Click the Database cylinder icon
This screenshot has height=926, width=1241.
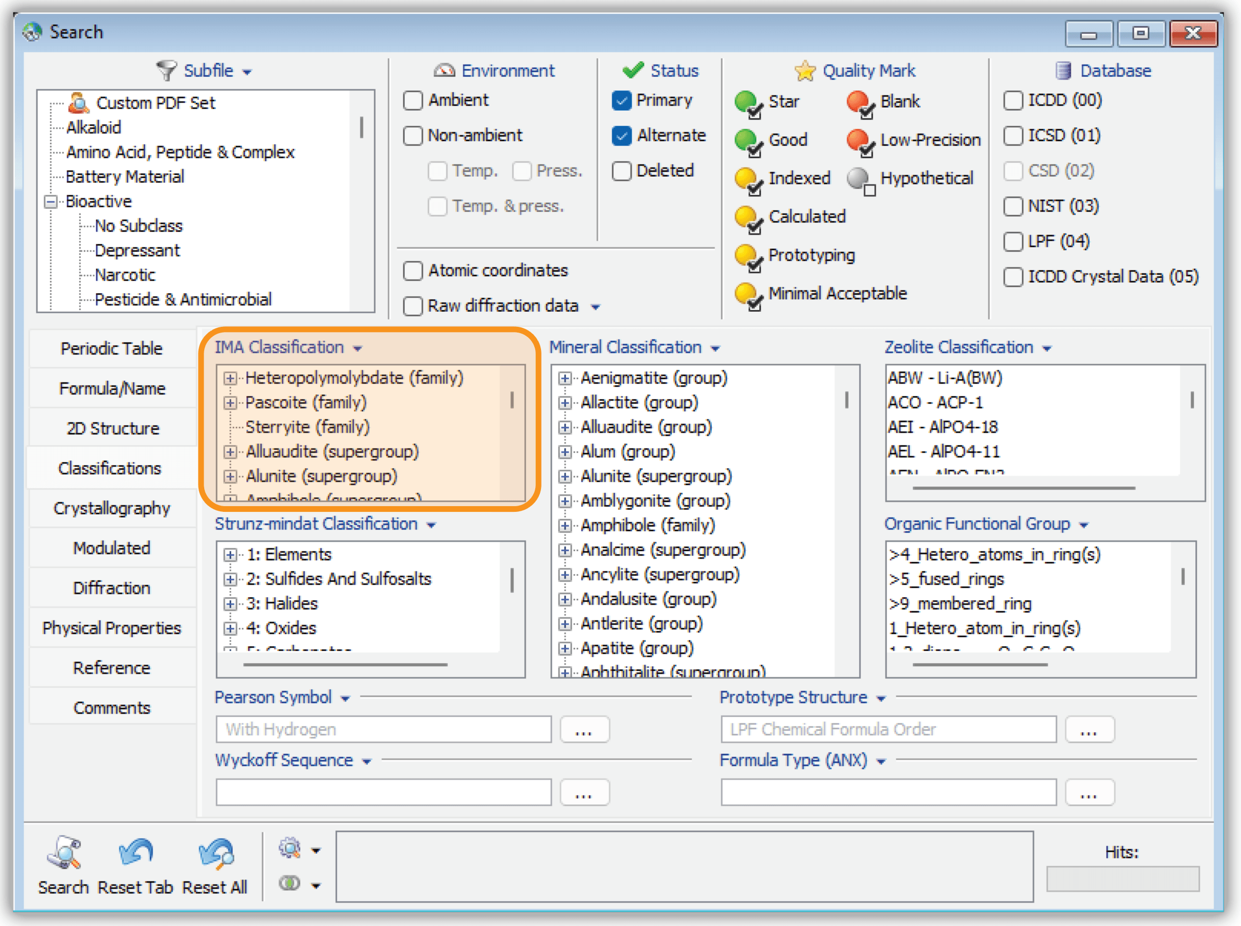1063,71
